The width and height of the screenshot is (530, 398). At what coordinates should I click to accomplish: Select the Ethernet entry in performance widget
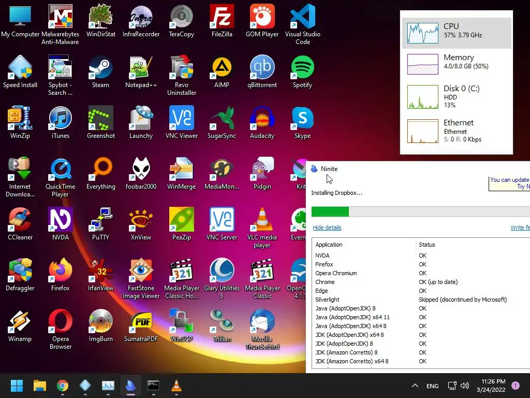coord(457,131)
